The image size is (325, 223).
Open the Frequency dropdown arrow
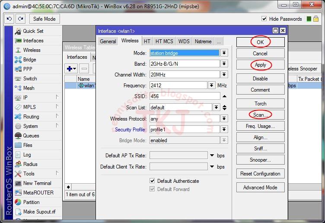click(x=211, y=85)
